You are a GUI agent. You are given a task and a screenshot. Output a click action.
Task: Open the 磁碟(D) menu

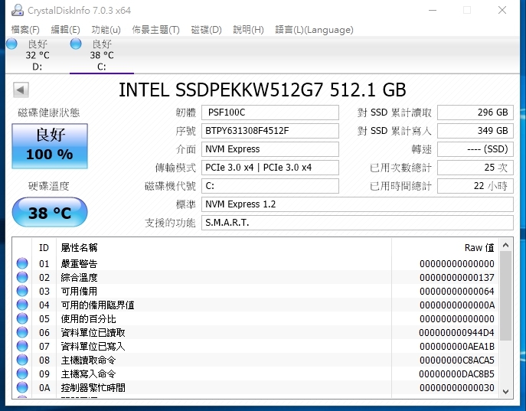point(206,30)
